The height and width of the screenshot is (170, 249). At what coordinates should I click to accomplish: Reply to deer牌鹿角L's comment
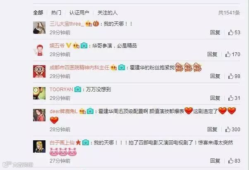(x=212, y=130)
